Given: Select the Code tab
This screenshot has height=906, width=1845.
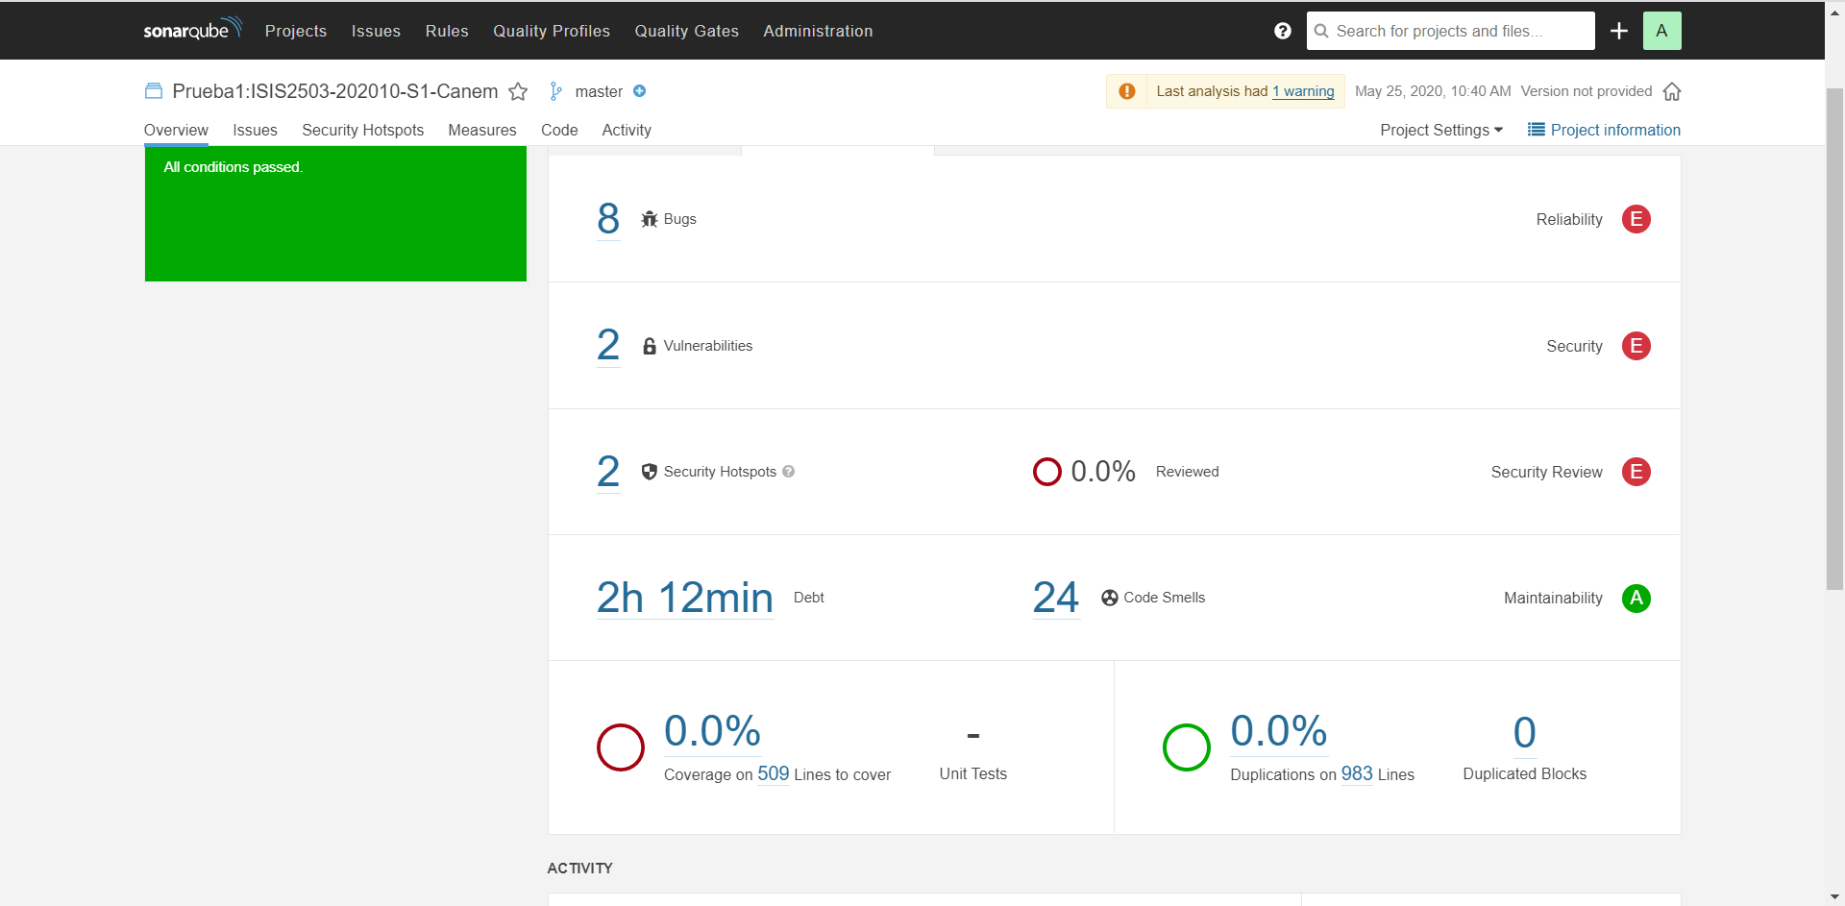Looking at the screenshot, I should point(559,130).
